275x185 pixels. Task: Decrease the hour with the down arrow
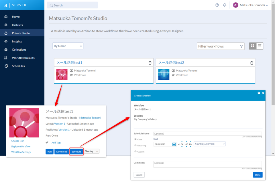[182, 146]
